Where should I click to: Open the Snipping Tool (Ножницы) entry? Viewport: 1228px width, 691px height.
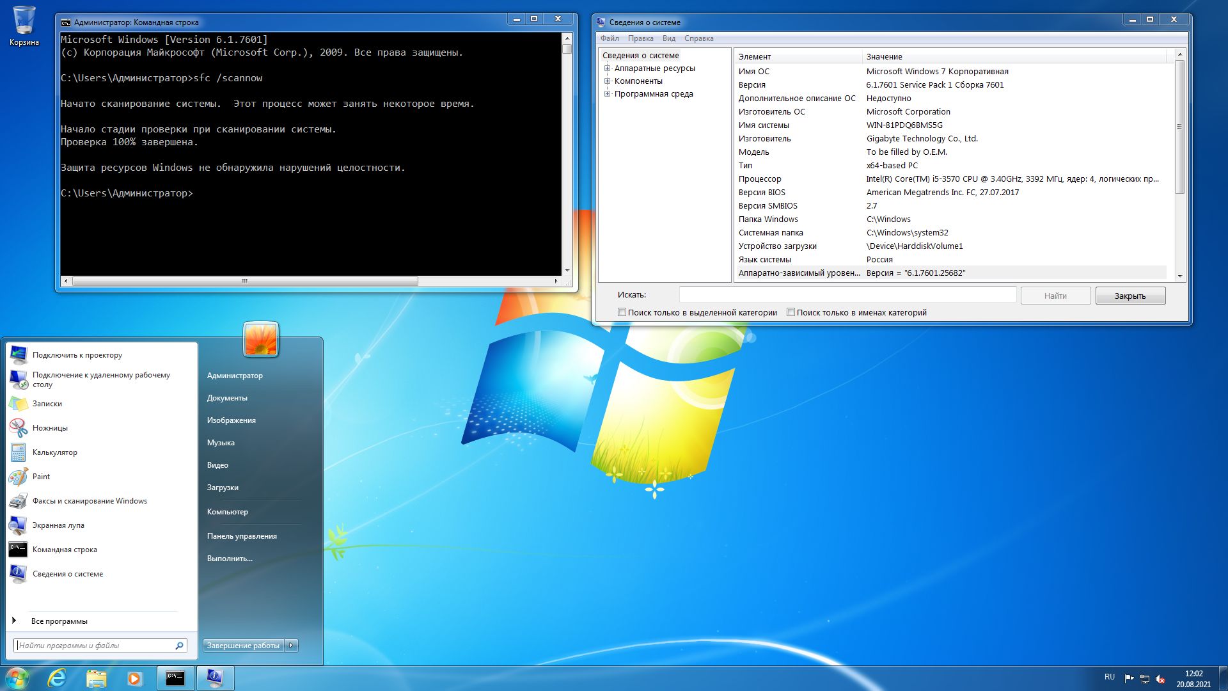tap(50, 428)
